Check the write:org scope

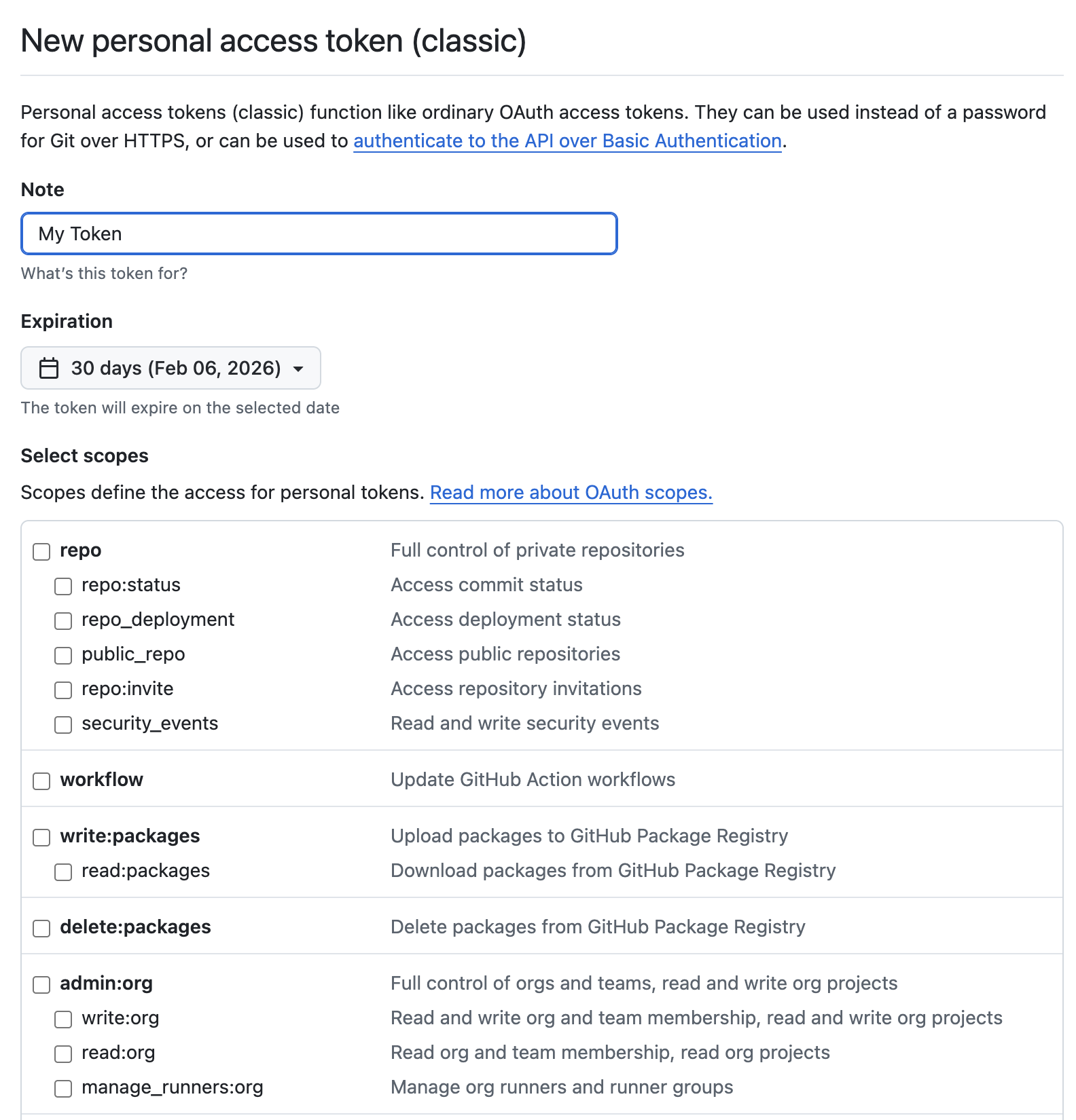coord(63,1019)
